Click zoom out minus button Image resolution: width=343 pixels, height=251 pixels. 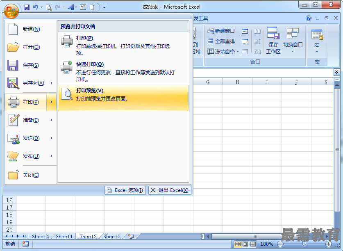pyautogui.click(x=280, y=244)
